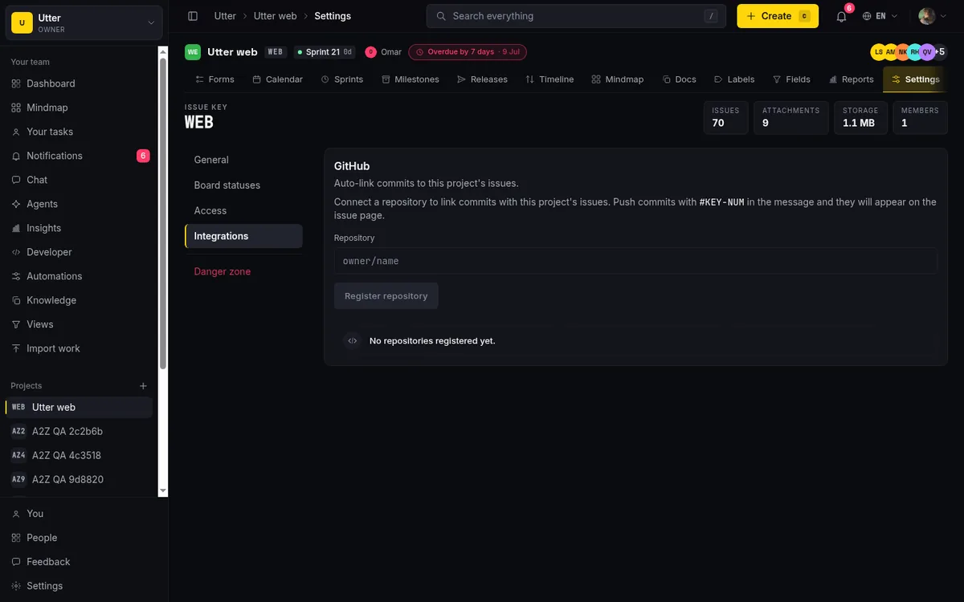Go to Your tasks
This screenshot has width=964, height=602.
80,132
